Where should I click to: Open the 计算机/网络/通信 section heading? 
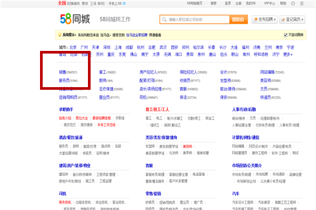[245, 138]
